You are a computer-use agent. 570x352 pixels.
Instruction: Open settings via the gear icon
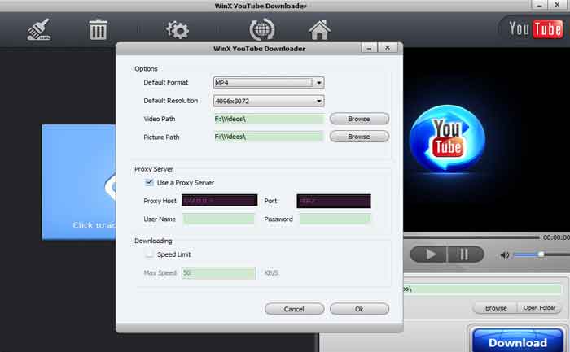pyautogui.click(x=178, y=30)
